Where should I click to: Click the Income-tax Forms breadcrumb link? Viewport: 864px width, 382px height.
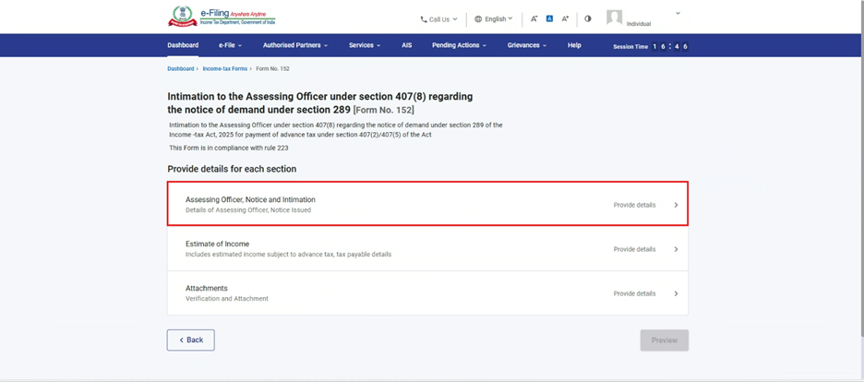click(224, 69)
